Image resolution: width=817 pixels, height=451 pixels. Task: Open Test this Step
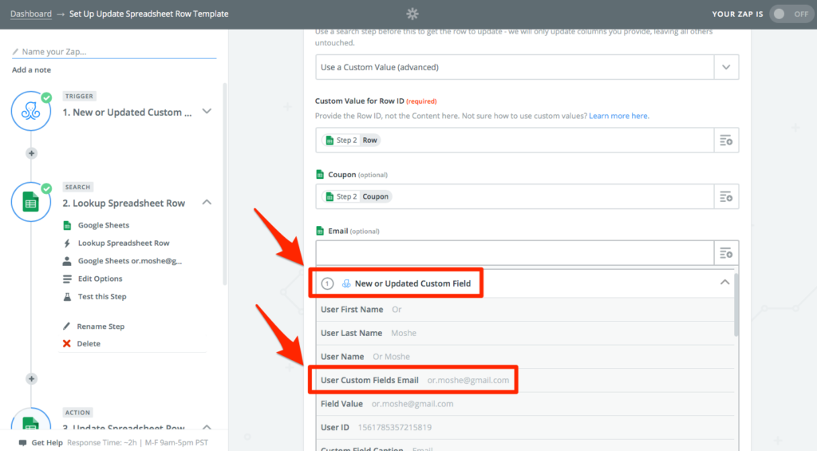pos(102,296)
